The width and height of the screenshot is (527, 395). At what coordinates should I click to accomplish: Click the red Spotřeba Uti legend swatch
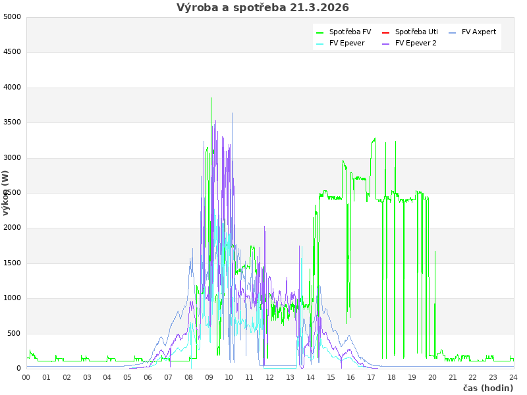coord(386,32)
